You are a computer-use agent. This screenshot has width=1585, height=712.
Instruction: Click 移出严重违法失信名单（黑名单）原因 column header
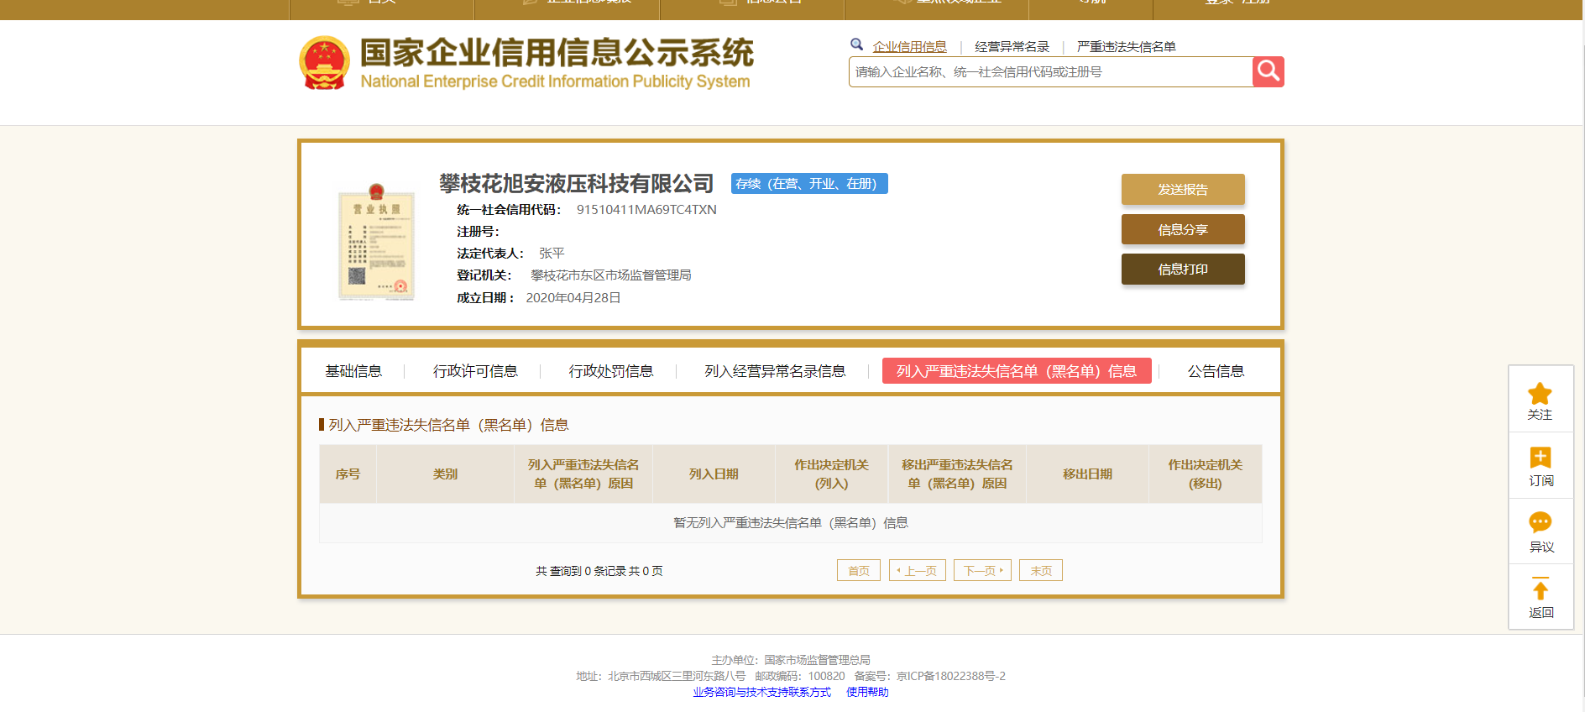[957, 474]
